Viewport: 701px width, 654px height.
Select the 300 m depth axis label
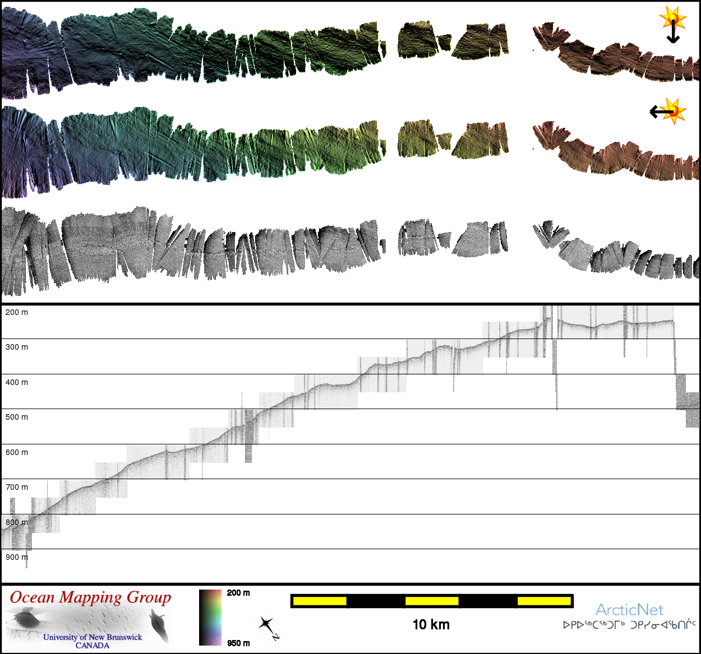pos(17,347)
